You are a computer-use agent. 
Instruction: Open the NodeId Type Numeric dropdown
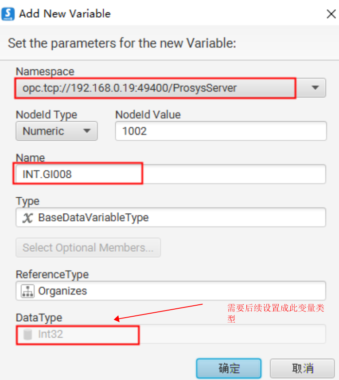(56, 131)
